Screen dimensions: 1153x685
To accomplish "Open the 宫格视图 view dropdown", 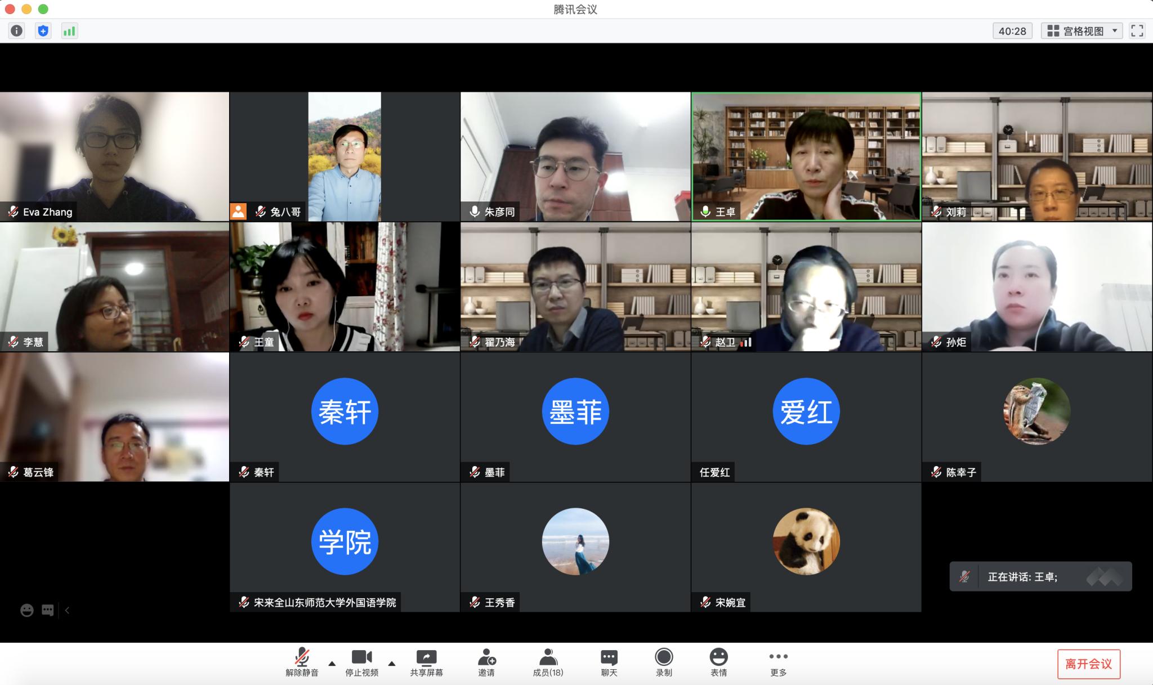I will coord(1082,31).
